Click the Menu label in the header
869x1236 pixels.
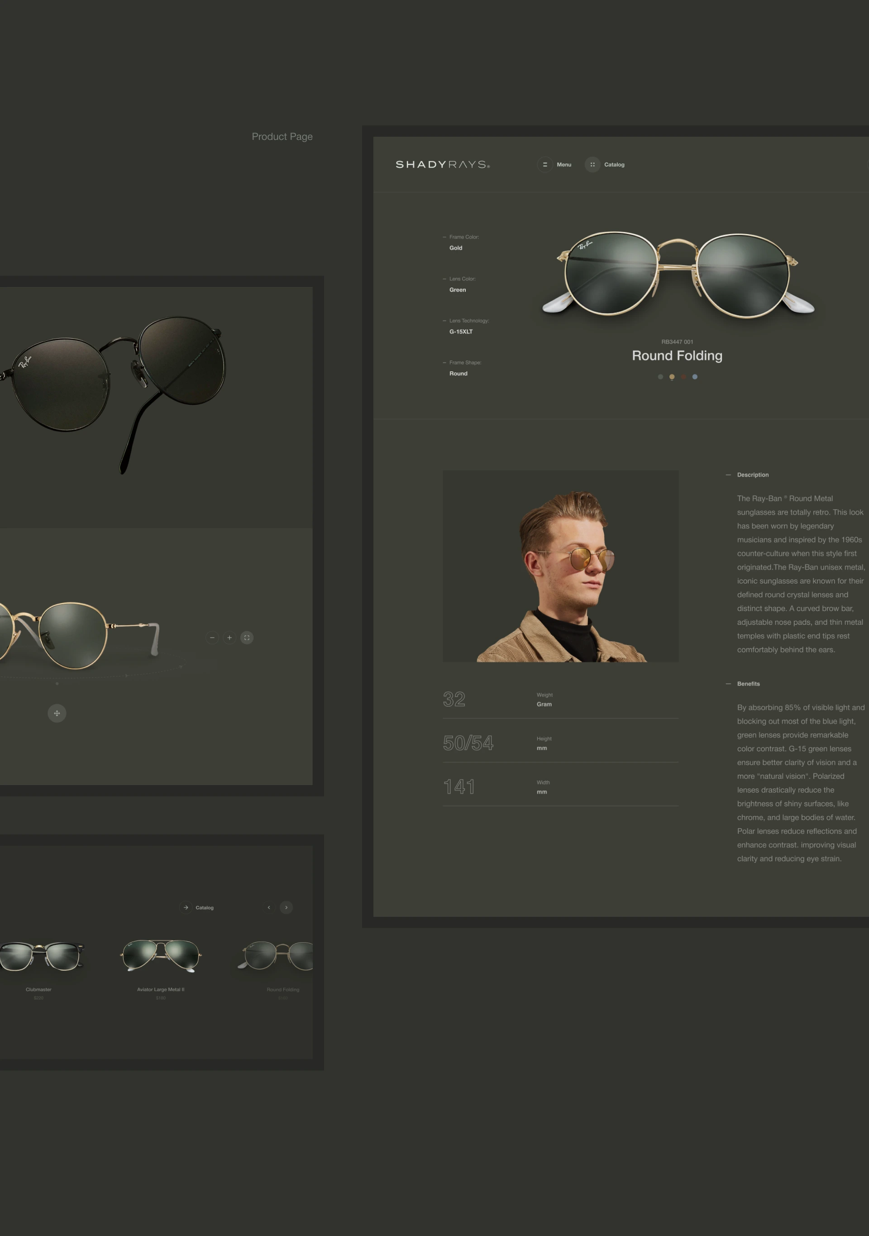pyautogui.click(x=564, y=165)
